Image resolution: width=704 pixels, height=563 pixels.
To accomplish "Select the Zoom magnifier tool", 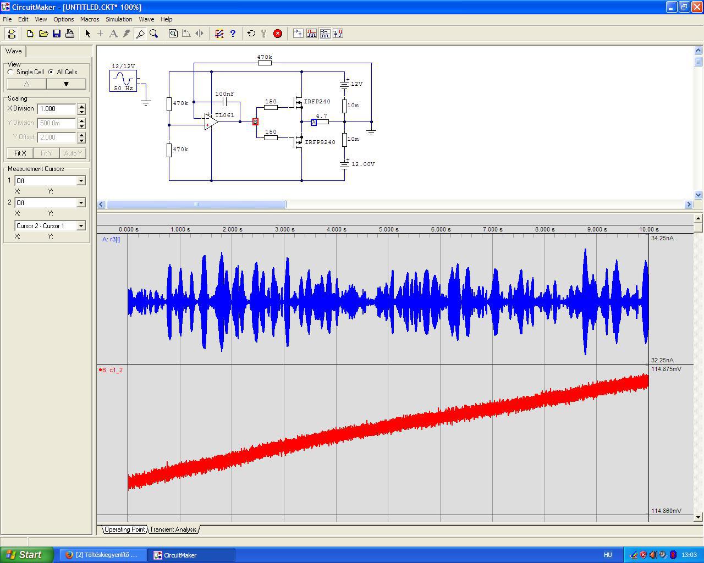I will point(153,34).
